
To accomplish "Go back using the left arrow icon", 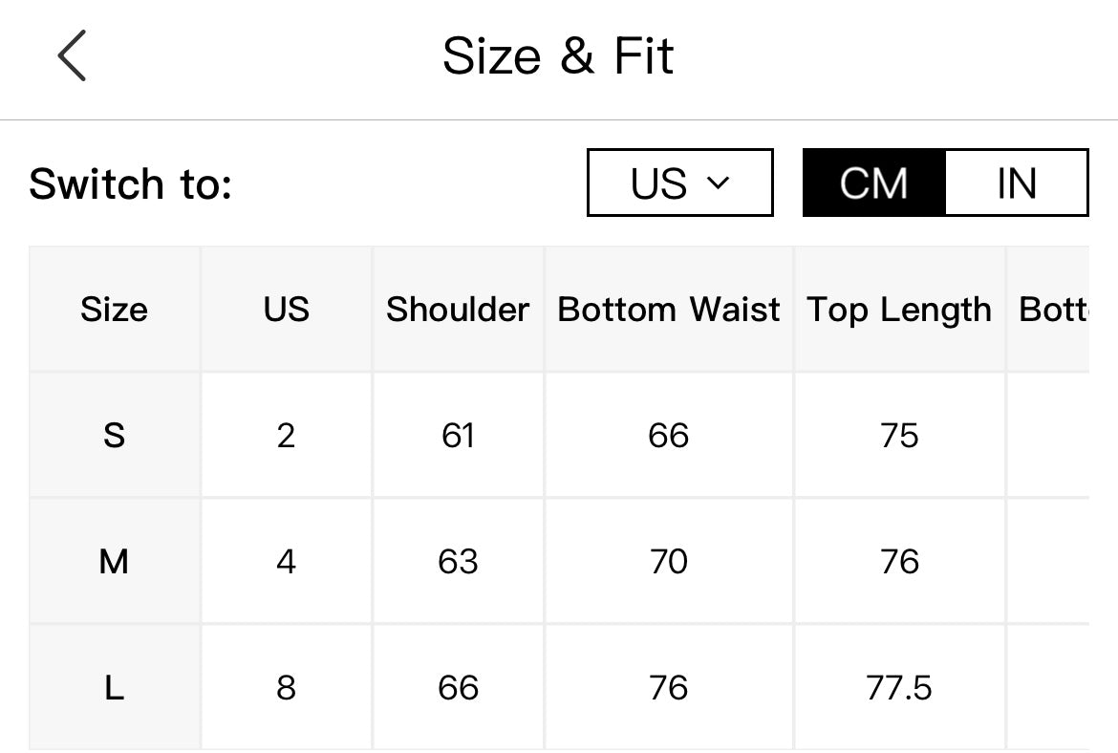I will [x=72, y=55].
